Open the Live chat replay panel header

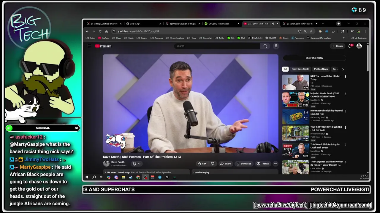(236, 172)
